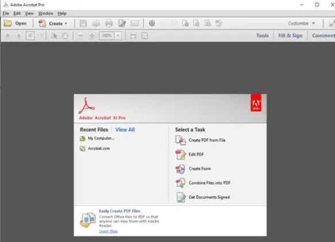Minimize the Adobe Acrobat Pro window
This screenshot has width=335, height=242.
point(302,5)
